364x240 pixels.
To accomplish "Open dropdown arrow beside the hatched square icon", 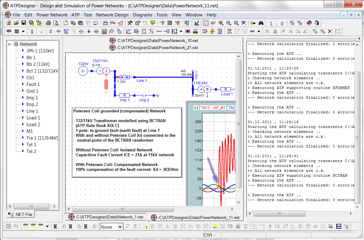I will click(23, 31).
